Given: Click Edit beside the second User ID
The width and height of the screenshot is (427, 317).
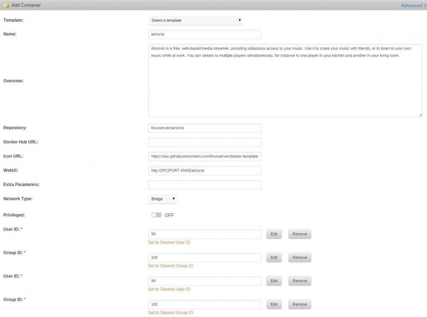Looking at the screenshot, I should 274,281.
